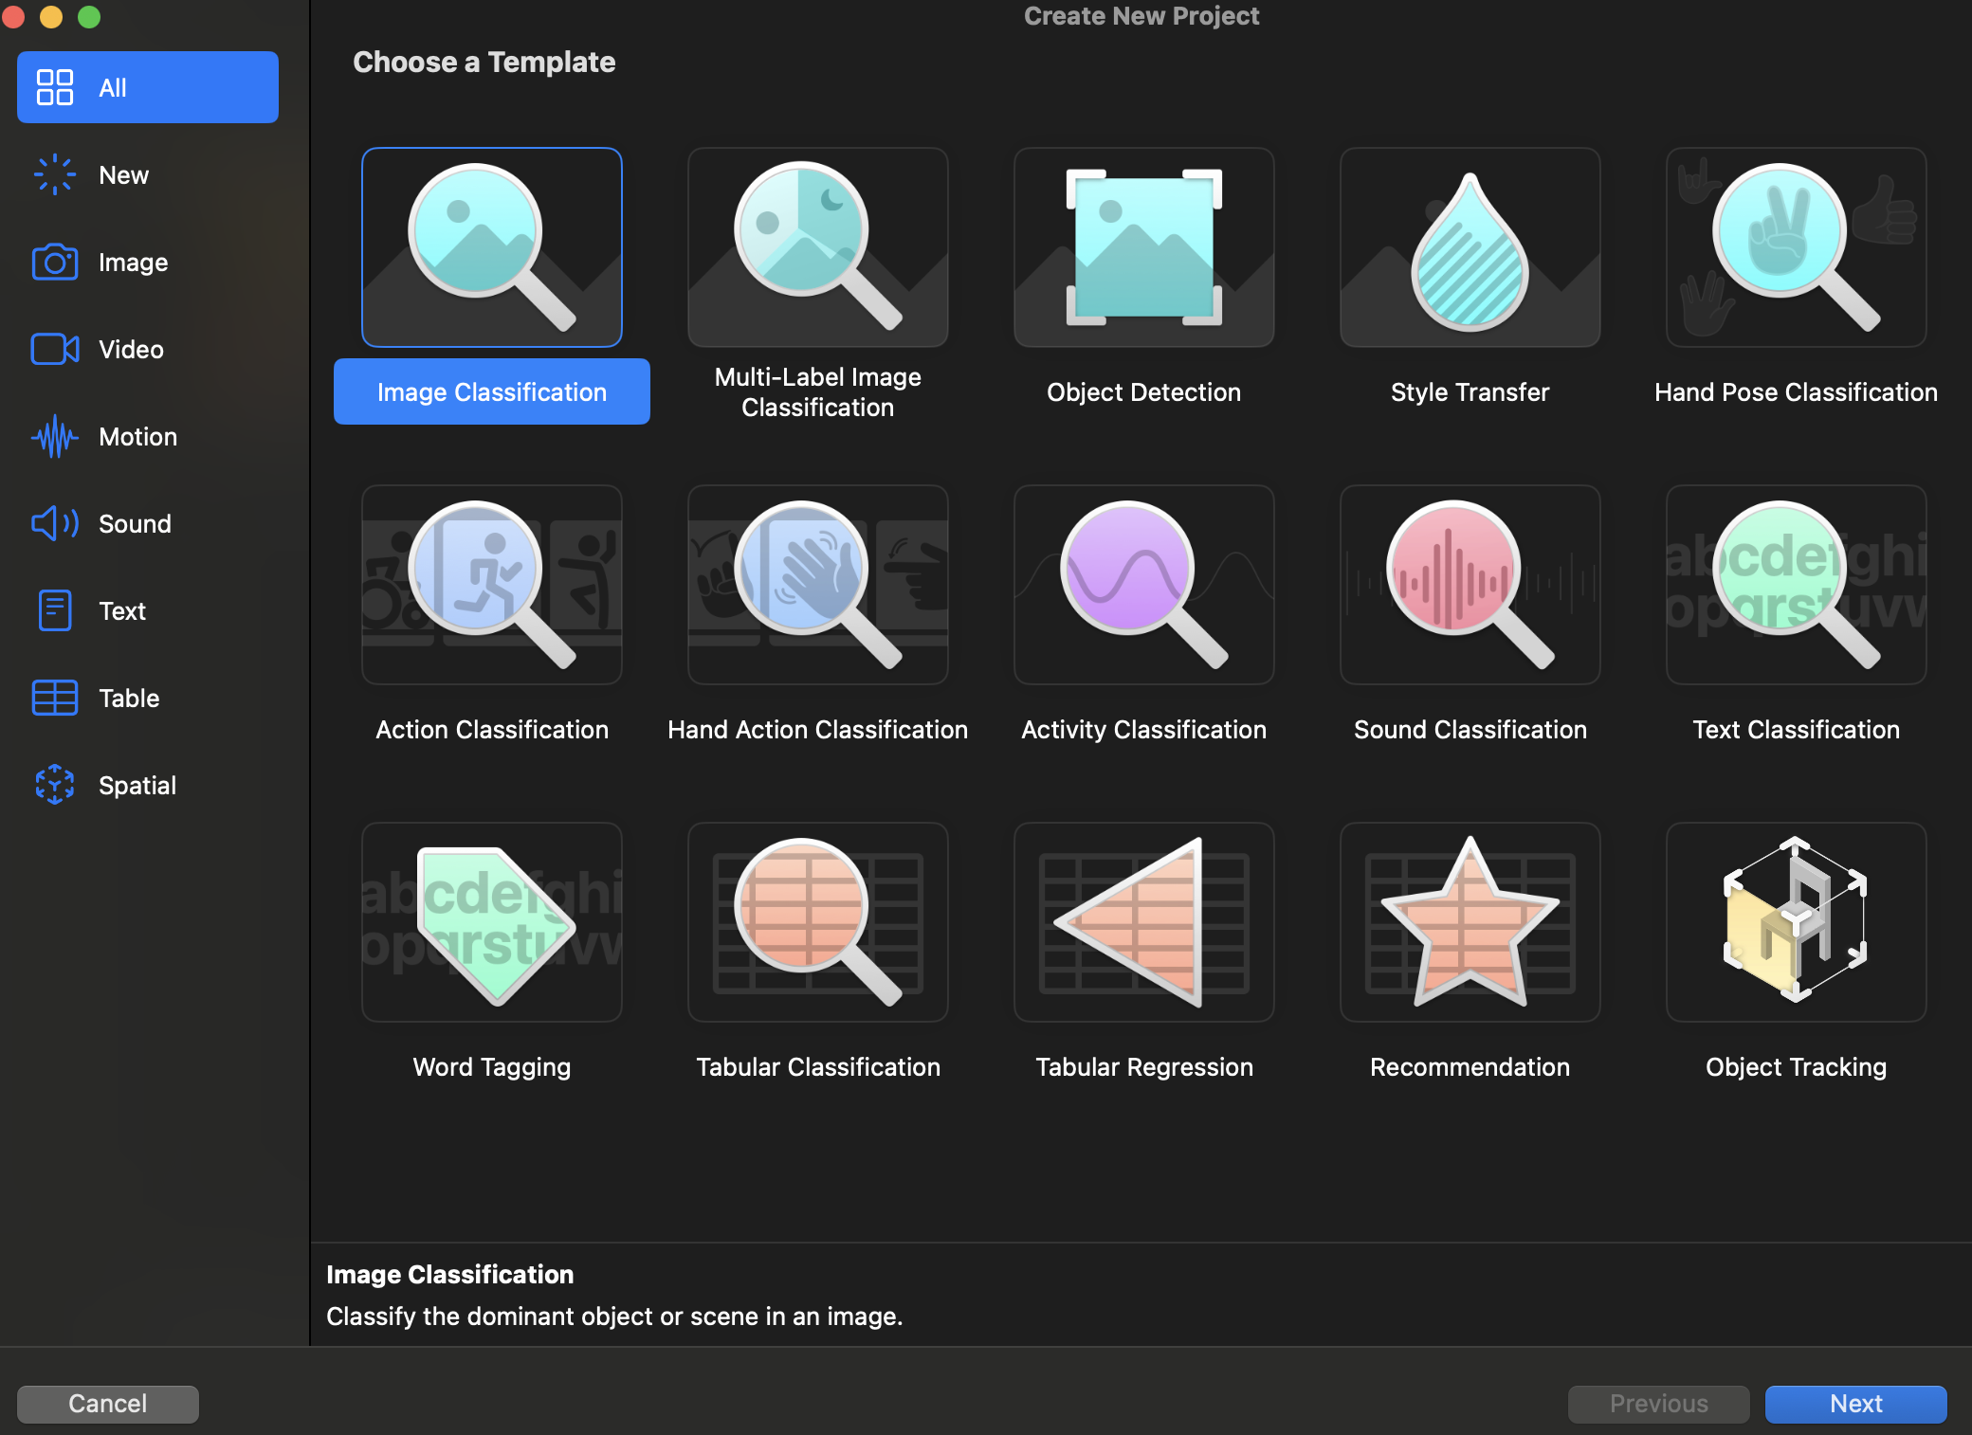Select the Object Tracking cube icon
The height and width of the screenshot is (1435, 1972).
(1796, 922)
